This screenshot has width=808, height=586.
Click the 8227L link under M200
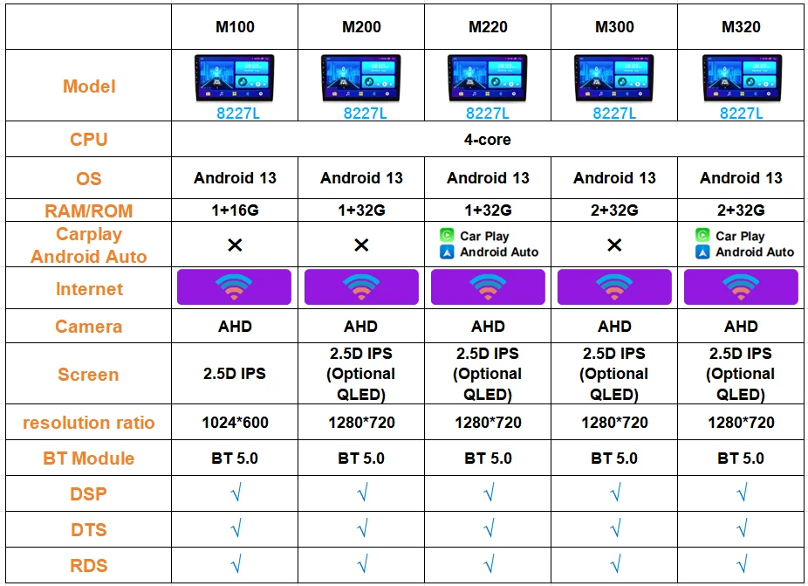tap(361, 114)
